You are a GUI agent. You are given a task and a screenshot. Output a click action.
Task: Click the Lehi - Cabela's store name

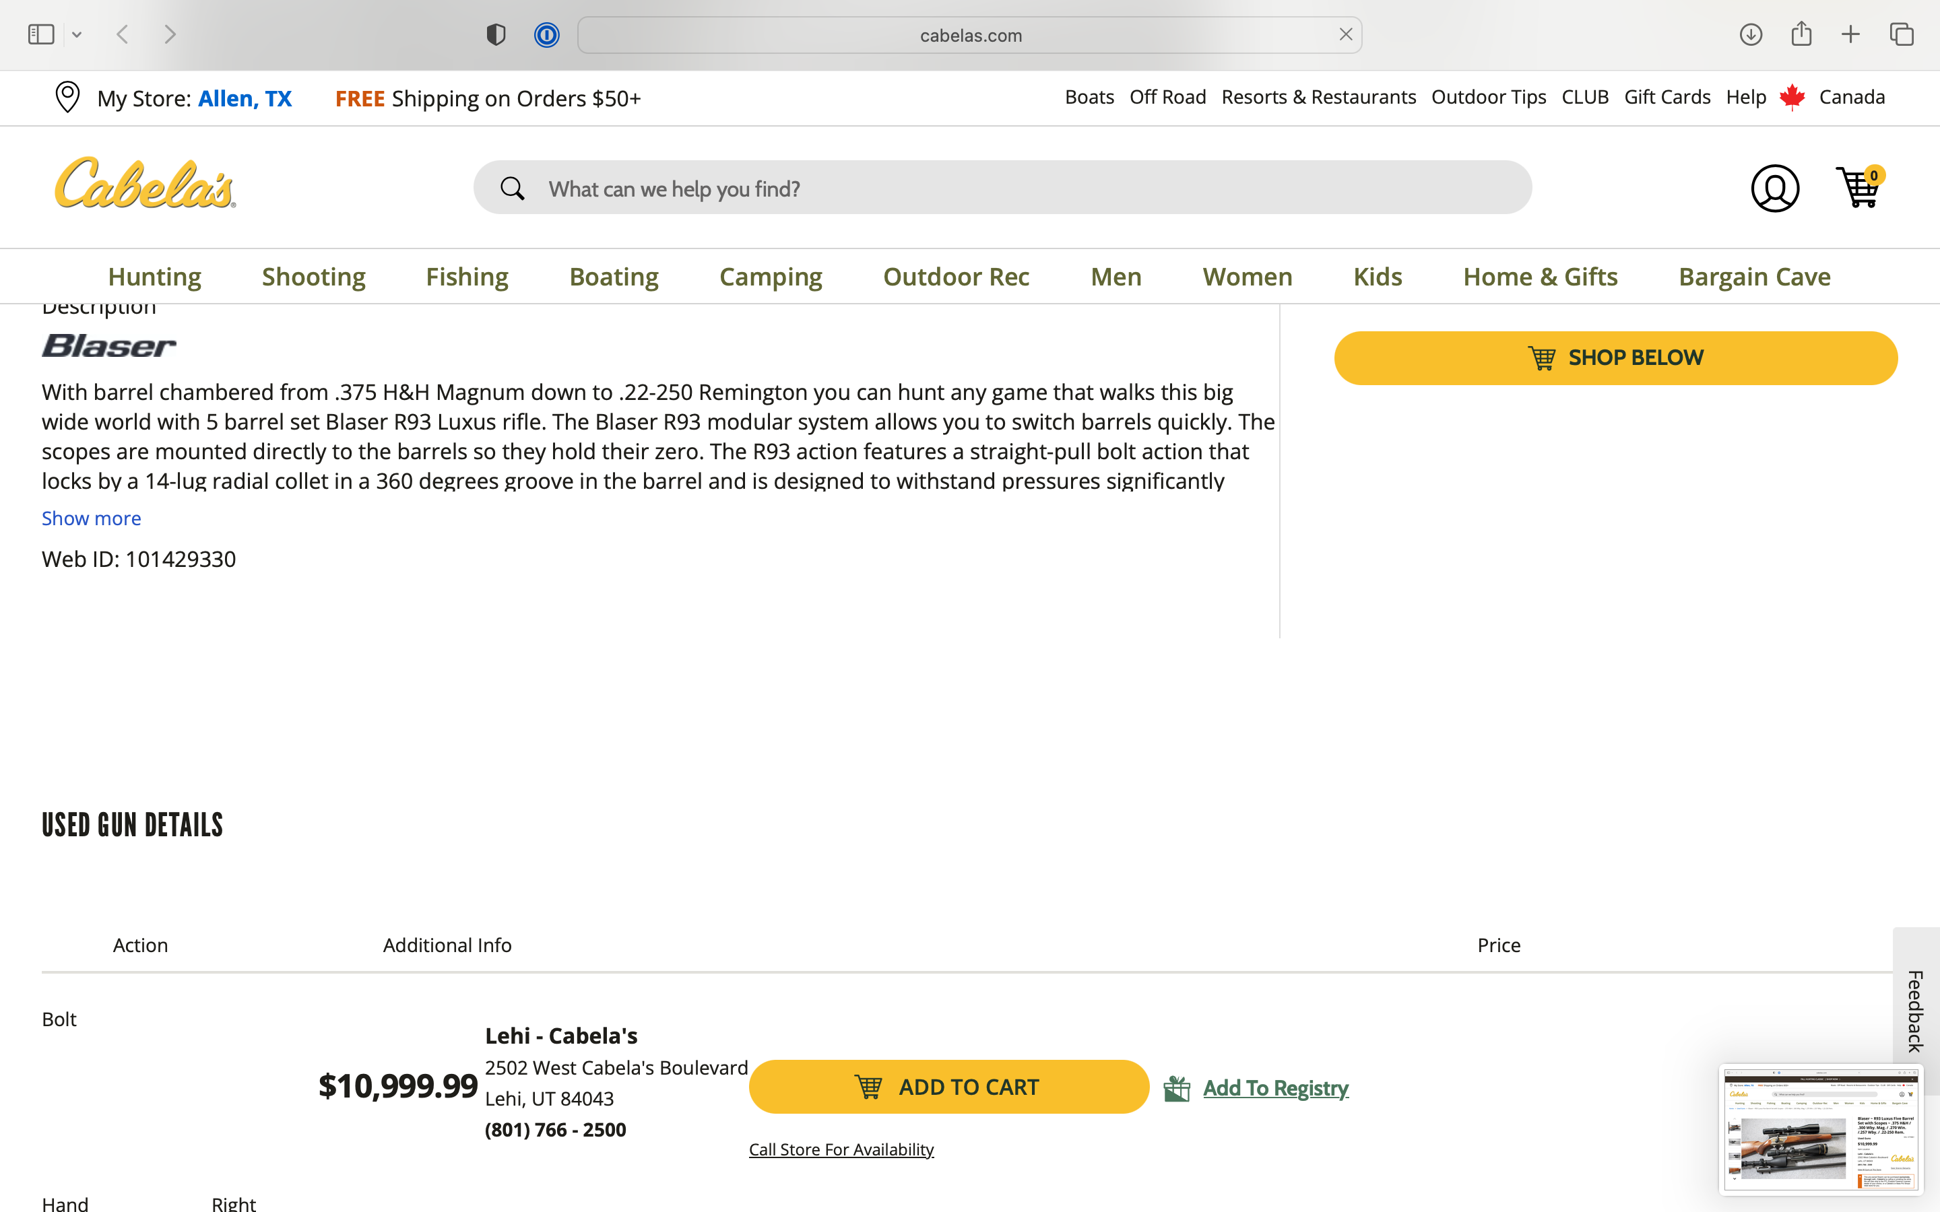(561, 1036)
